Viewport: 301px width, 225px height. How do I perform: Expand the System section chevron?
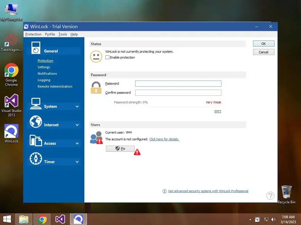[77, 107]
